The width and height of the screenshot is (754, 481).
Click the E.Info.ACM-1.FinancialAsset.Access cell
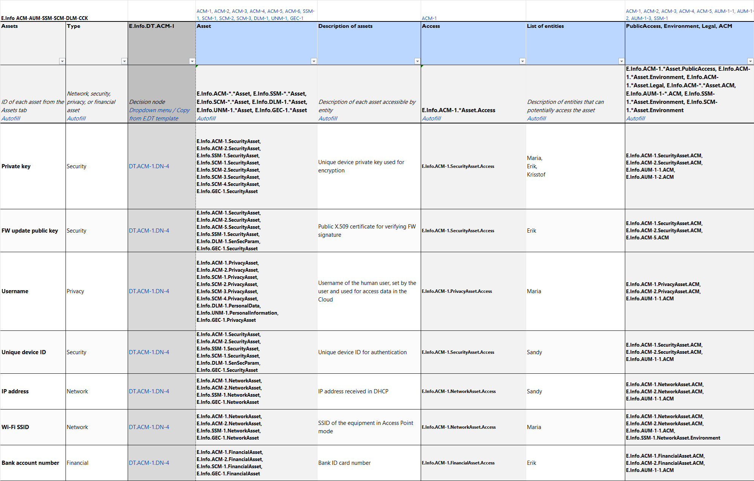tap(458, 463)
